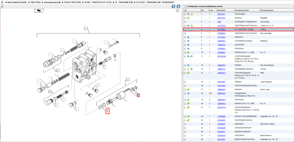Click the green arrow icon on row 428676A1
This screenshot has width=294, height=142.
188,73
